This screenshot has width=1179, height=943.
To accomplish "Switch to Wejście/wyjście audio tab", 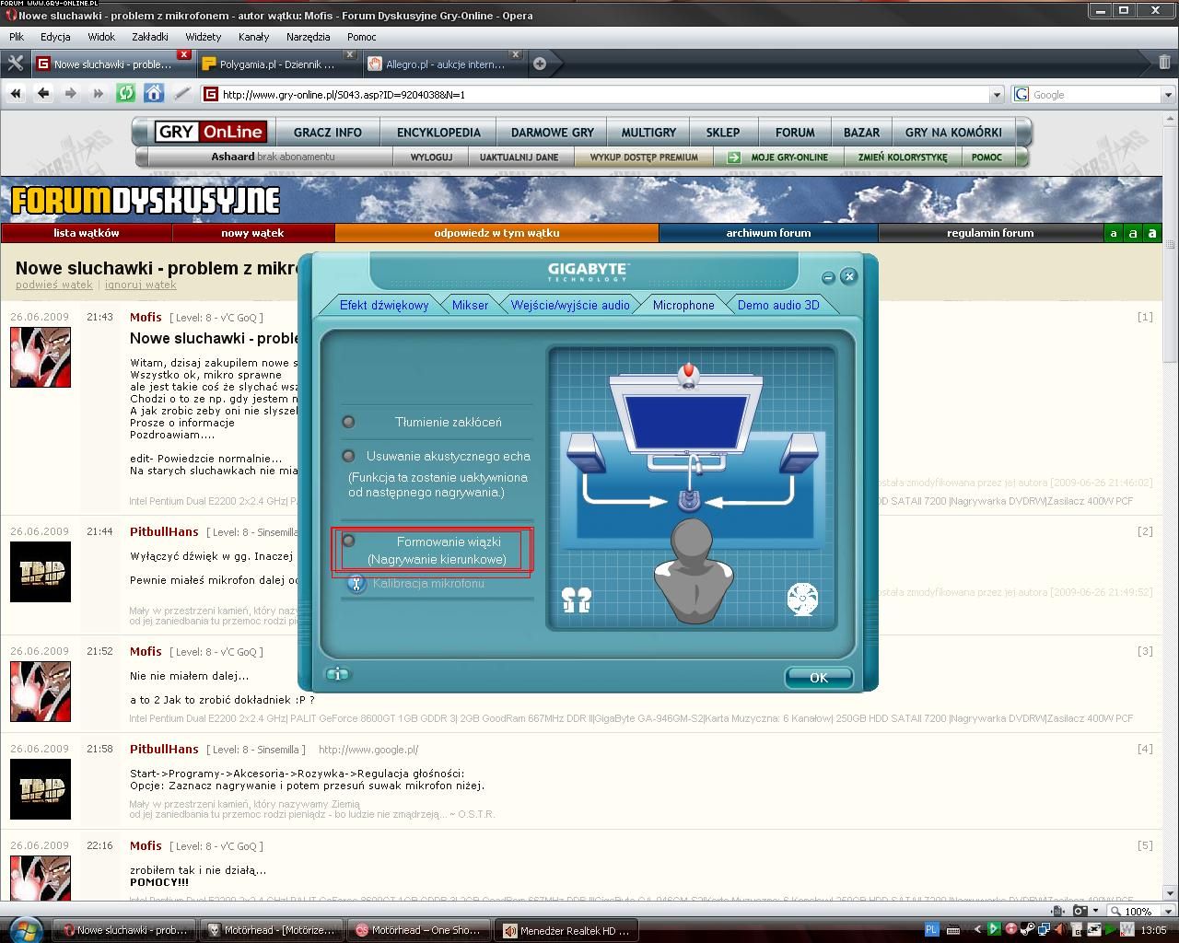I will 570,305.
